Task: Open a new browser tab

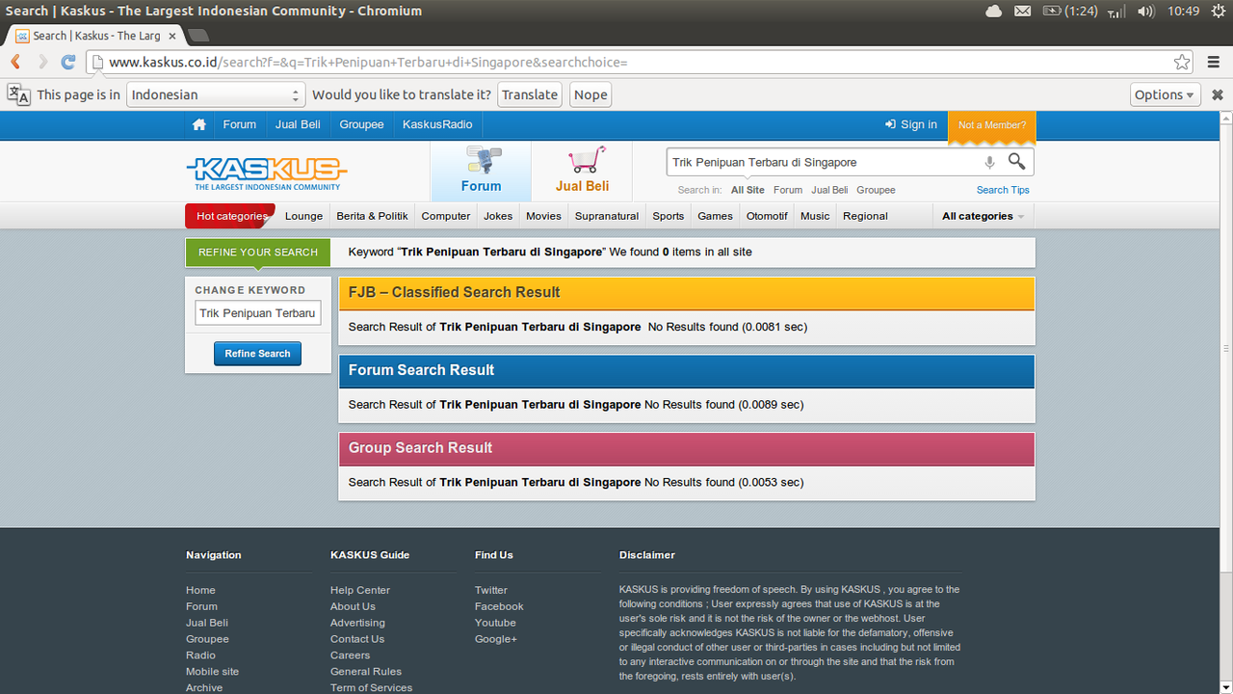Action: pos(198,36)
